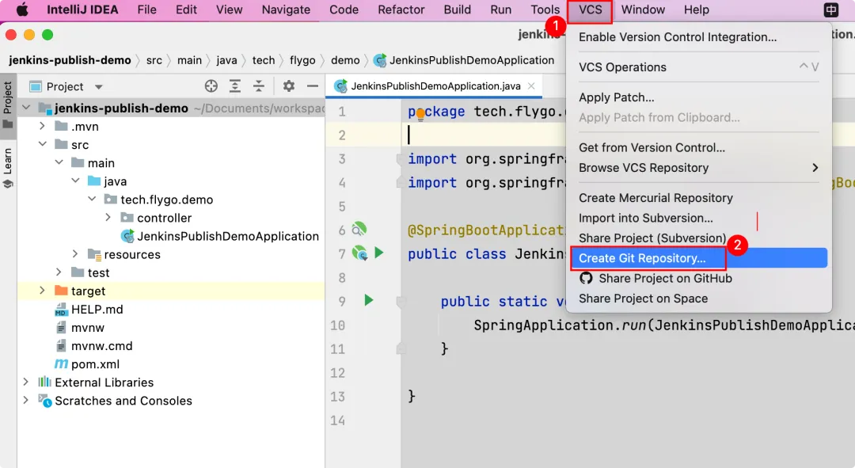
Task: Choose Share Project on Space
Action: (x=698, y=299)
